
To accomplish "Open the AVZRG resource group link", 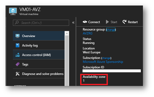I will [88, 33].
